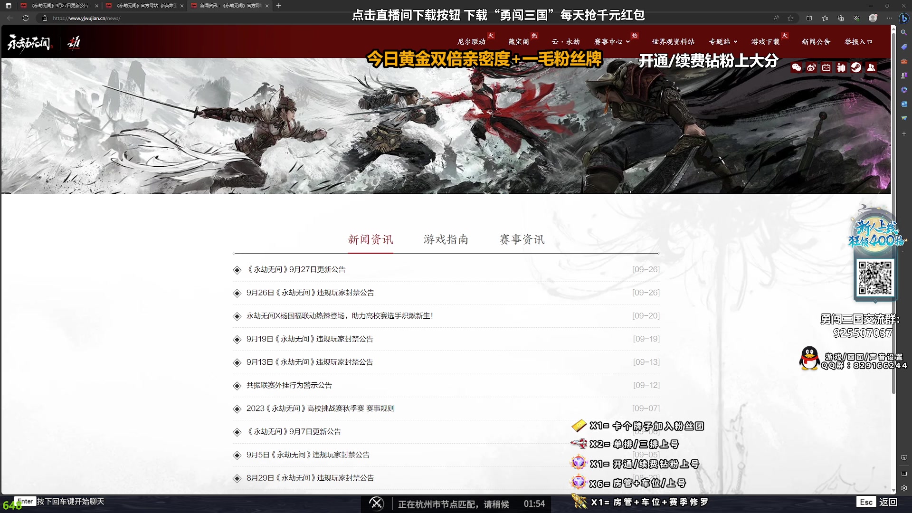
Task: Open a new browser tab
Action: click(279, 6)
